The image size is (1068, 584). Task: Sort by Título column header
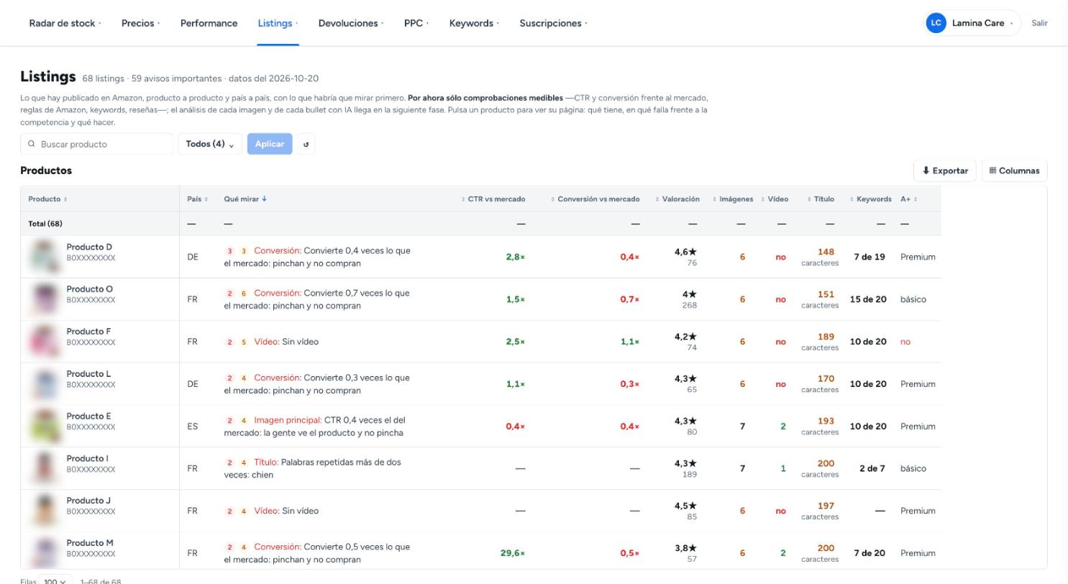(821, 199)
